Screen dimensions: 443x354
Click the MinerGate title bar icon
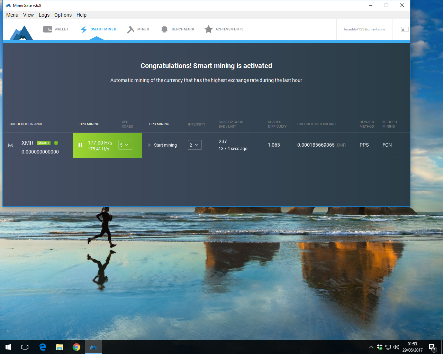tap(8, 6)
